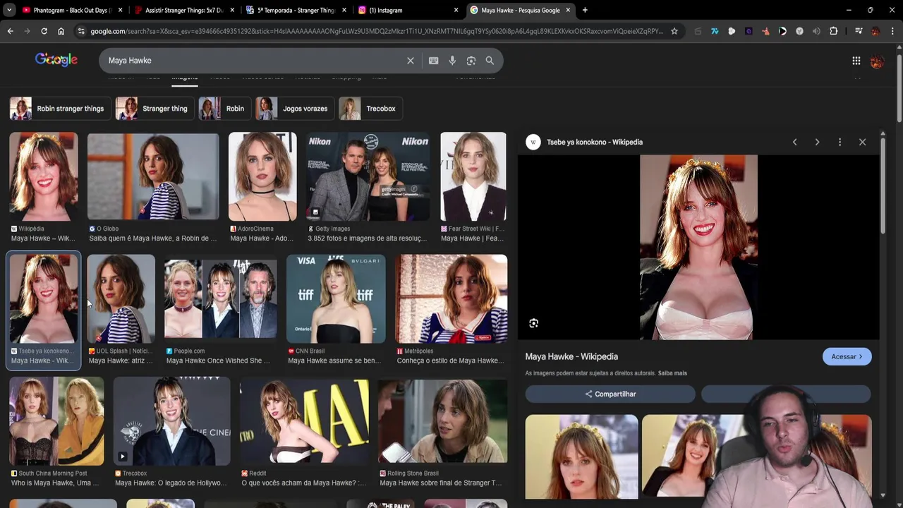This screenshot has width=903, height=508.
Task: Open the O Globo image result
Action: [153, 176]
